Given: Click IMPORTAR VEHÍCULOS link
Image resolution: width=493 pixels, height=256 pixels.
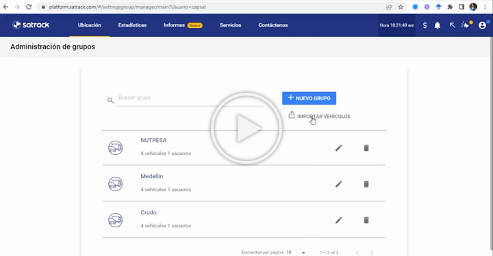Looking at the screenshot, I should point(324,116).
